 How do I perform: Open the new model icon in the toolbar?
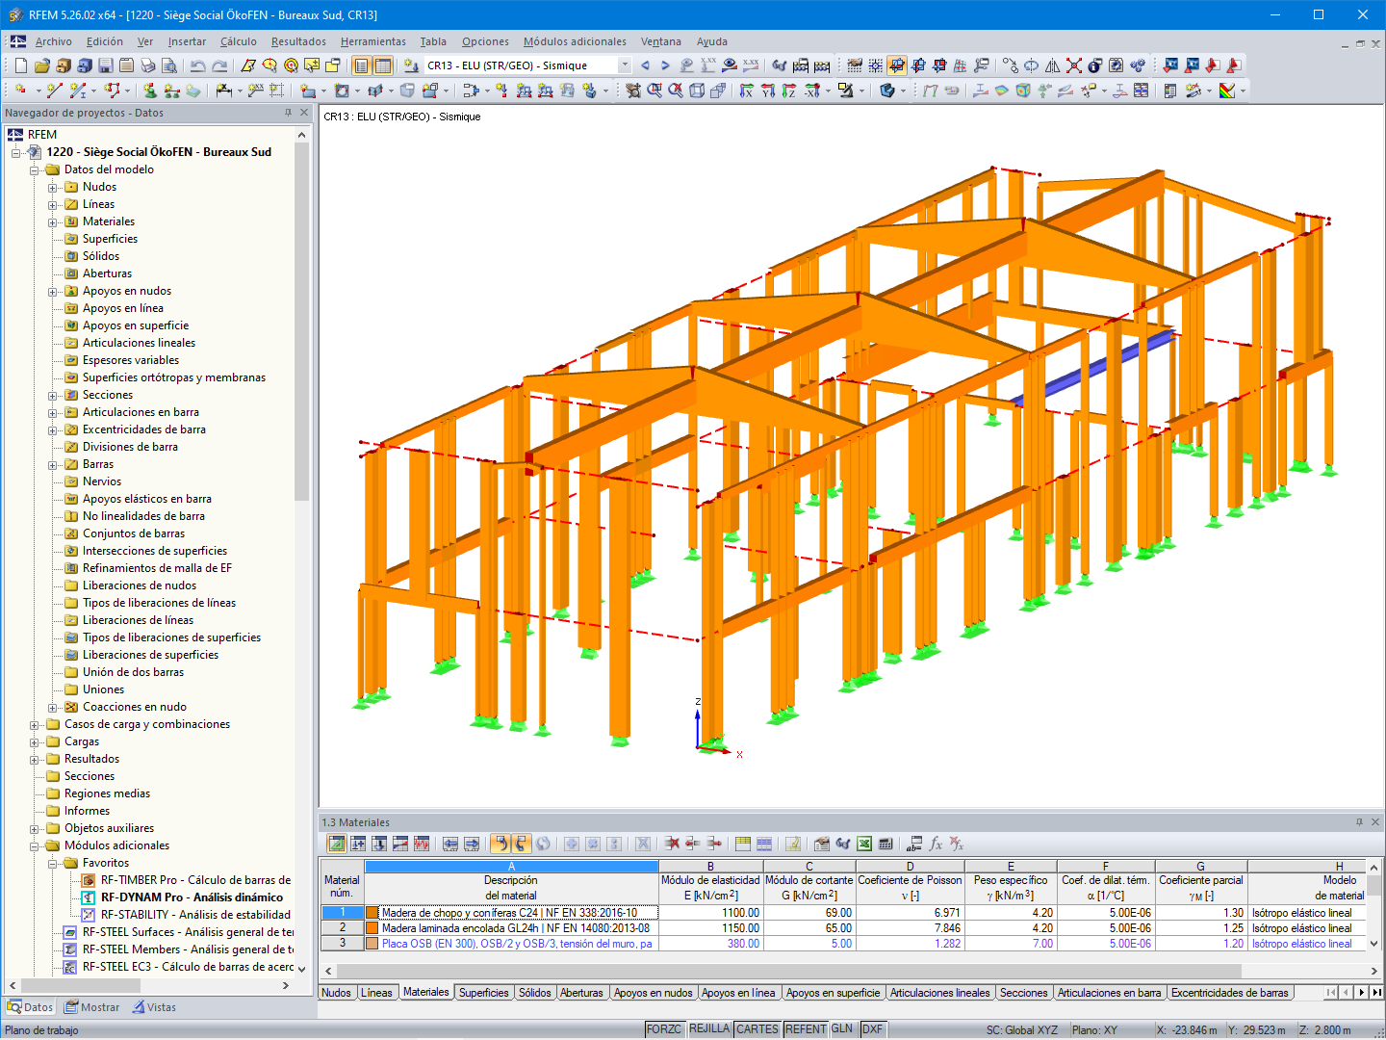point(19,65)
